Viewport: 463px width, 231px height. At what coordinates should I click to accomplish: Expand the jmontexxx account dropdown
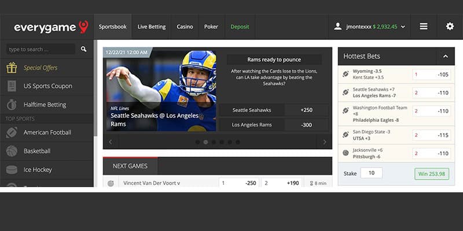(403, 27)
